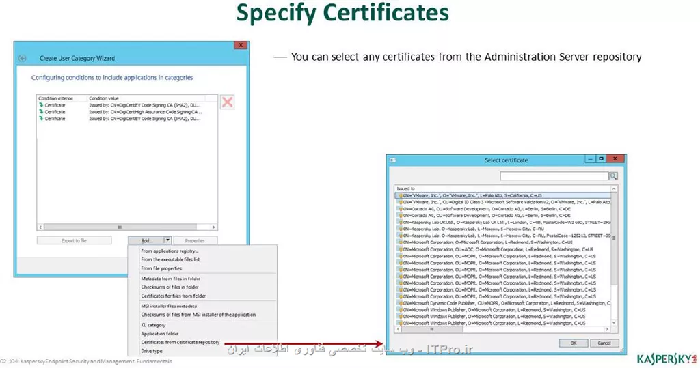Select Kaspersky Lab row ending S=Moscow City, C=RU
Image resolution: width=700 pixels, height=368 pixels.
coord(502,229)
